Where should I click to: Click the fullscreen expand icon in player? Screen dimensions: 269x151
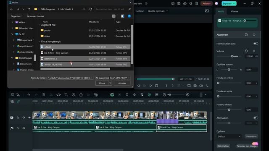tap(207, 86)
